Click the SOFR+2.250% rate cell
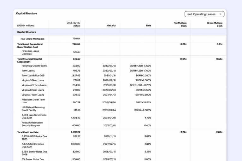This screenshot has width=242, height=161. (143, 76)
